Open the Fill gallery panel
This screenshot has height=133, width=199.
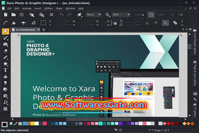(195, 110)
